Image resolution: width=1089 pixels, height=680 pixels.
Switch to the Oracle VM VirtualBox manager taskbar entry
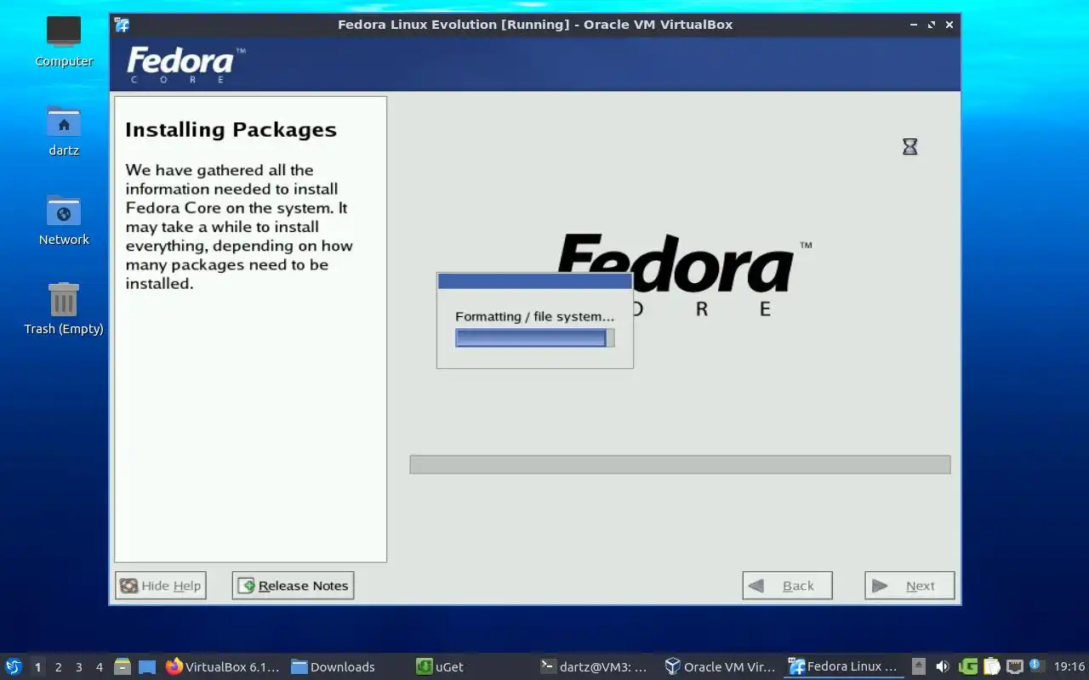pos(721,666)
